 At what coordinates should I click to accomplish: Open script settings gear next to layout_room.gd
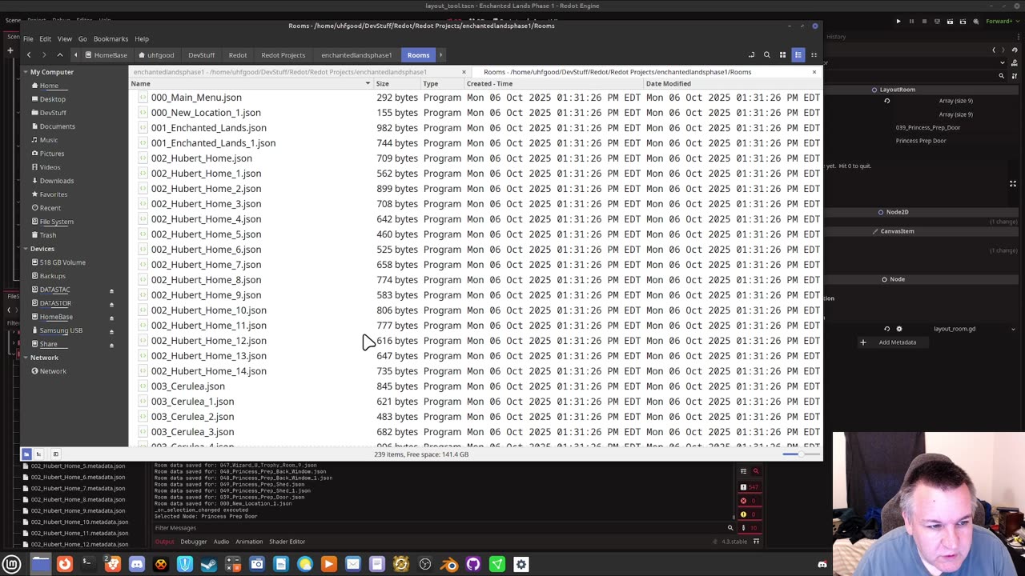click(899, 329)
